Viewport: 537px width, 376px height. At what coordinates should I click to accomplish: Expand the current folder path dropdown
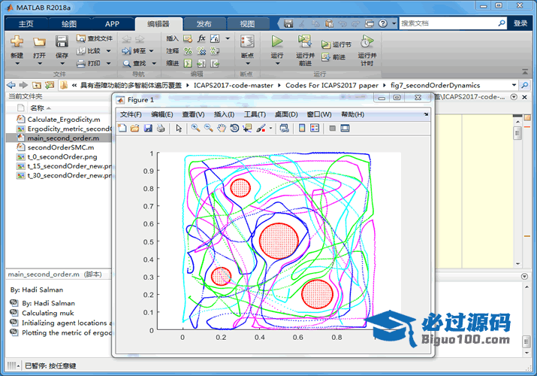click(515, 85)
